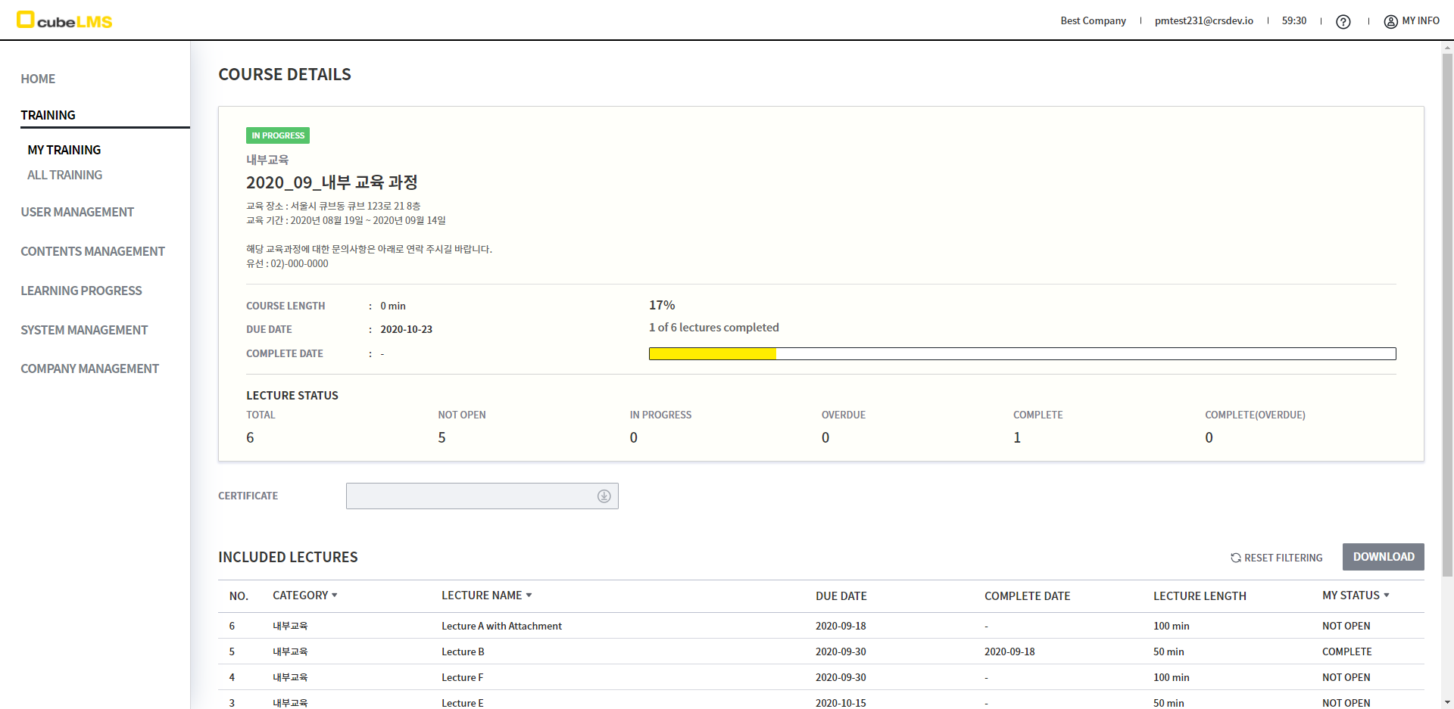
Task: Open LEARNING PROGRESS page
Action: coord(81,291)
